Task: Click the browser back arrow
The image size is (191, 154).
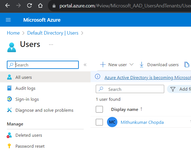Action: click(7, 5)
